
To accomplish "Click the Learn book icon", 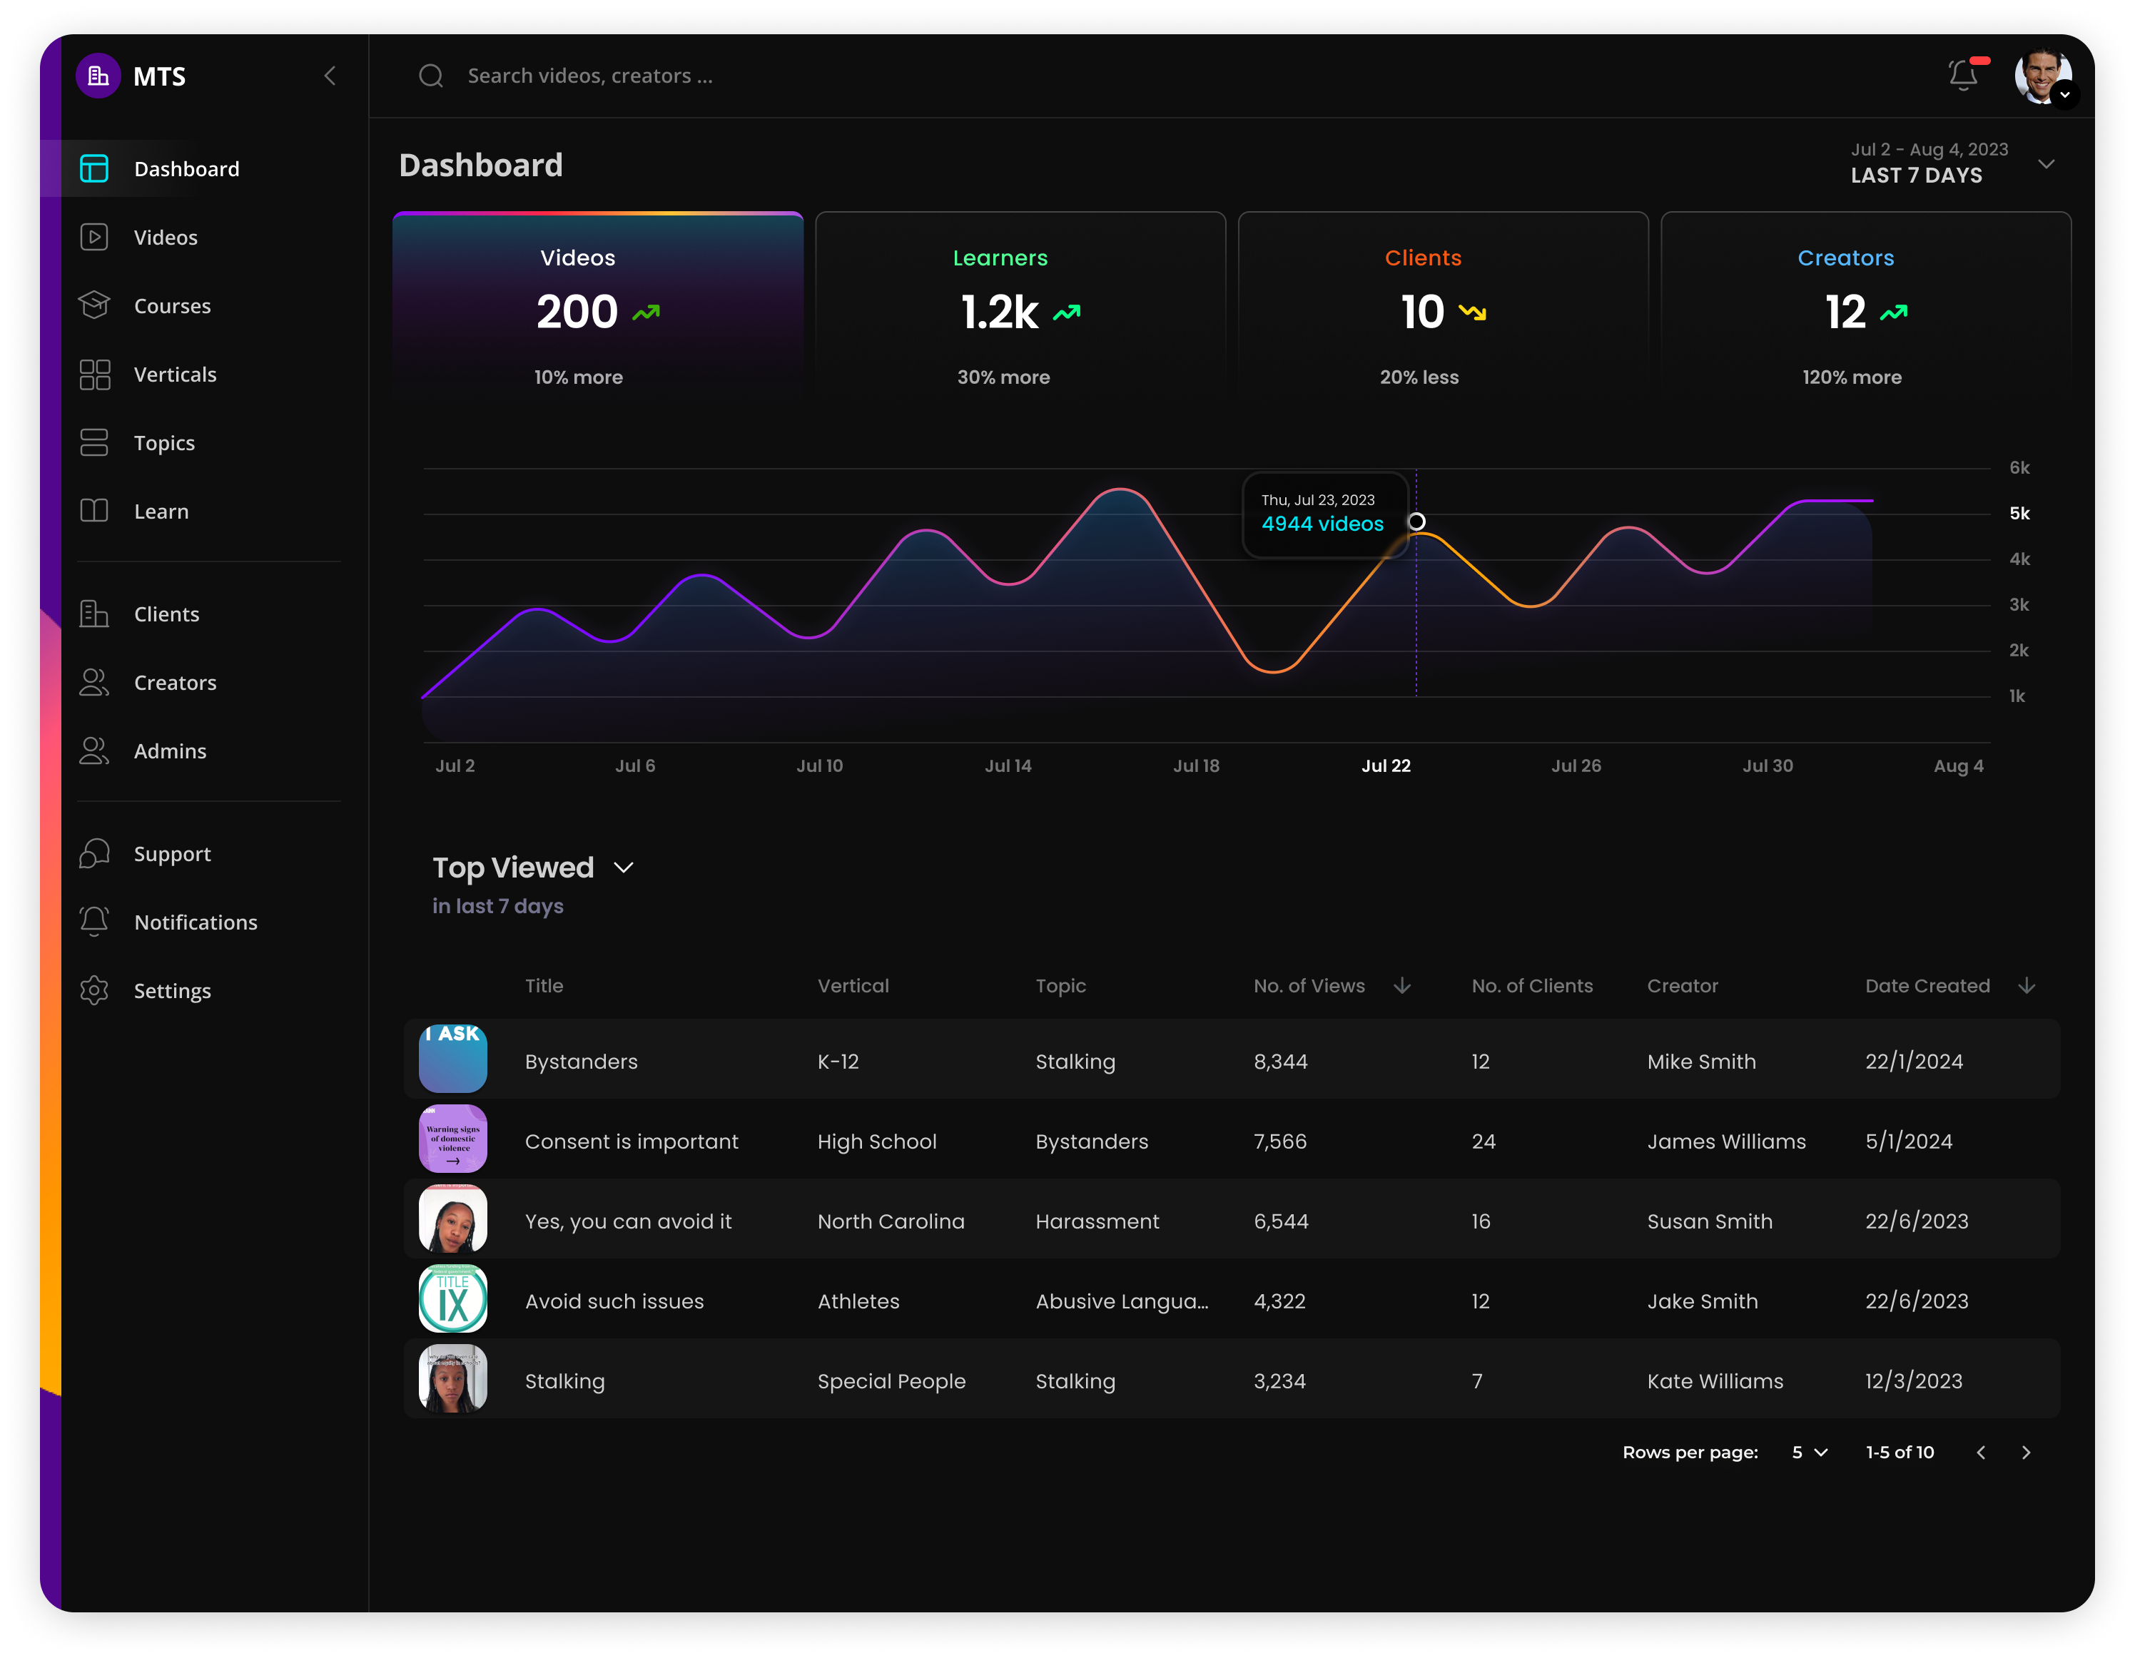I will click(94, 512).
